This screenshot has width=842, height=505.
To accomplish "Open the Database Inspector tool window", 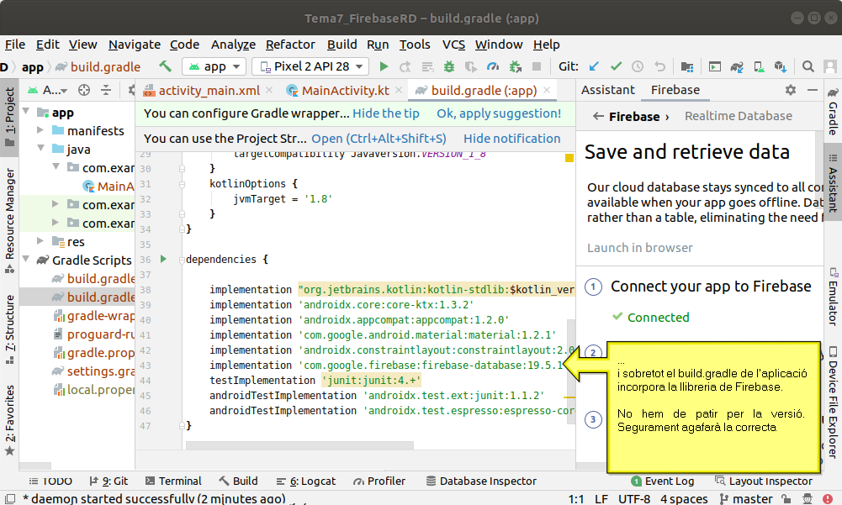I will click(x=480, y=481).
